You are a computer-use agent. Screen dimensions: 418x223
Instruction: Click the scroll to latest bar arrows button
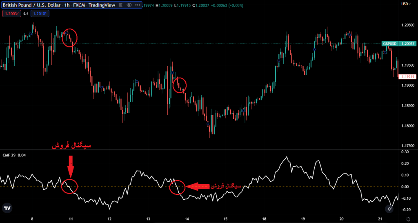389,209
